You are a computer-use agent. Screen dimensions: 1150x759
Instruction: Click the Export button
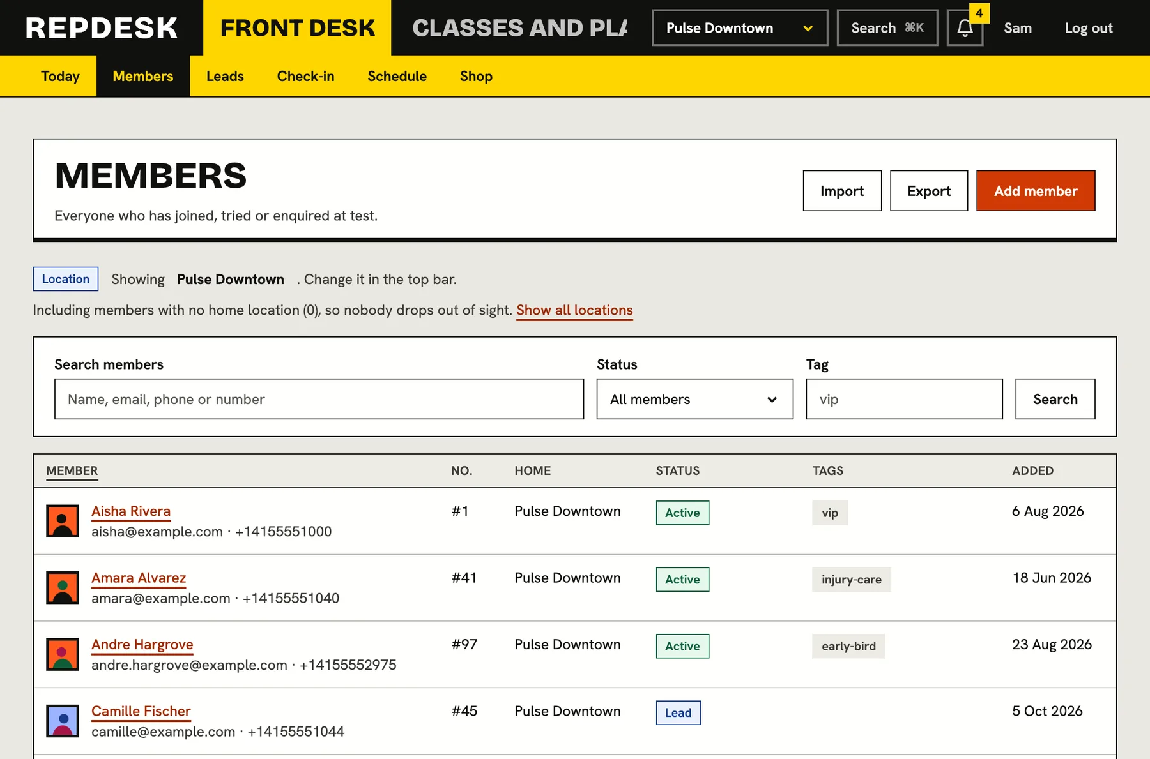pos(929,191)
